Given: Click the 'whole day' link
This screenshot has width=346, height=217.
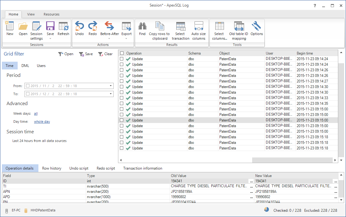Looking at the screenshot, I should [x=42, y=122].
